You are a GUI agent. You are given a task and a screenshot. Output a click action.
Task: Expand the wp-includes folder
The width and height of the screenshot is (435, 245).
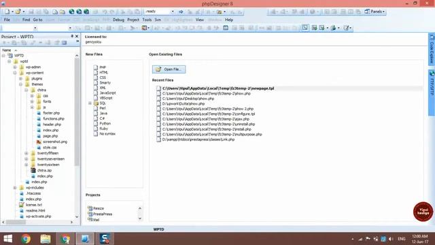[15, 188]
